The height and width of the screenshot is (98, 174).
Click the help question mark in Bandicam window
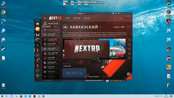(x=122, y=13)
